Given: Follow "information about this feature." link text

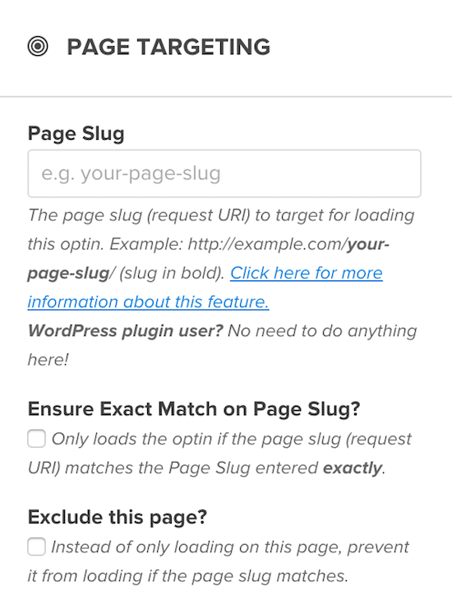Looking at the screenshot, I should (x=148, y=302).
